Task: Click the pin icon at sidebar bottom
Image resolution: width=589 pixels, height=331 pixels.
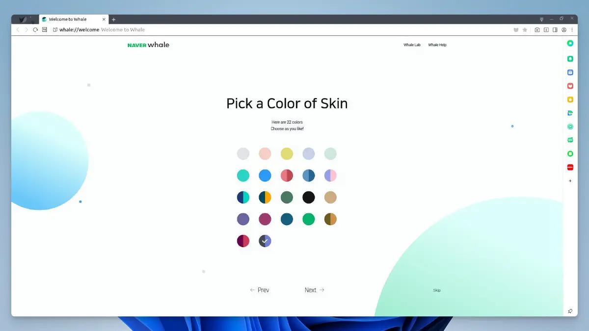Action: 570,311
